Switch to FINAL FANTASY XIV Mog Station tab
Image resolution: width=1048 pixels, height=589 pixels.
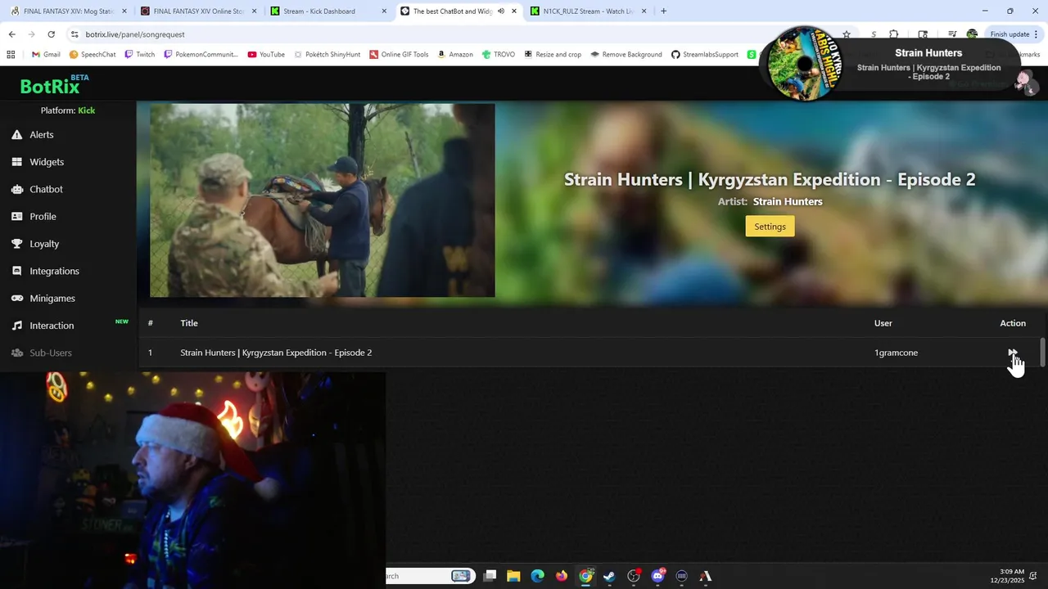(67, 11)
